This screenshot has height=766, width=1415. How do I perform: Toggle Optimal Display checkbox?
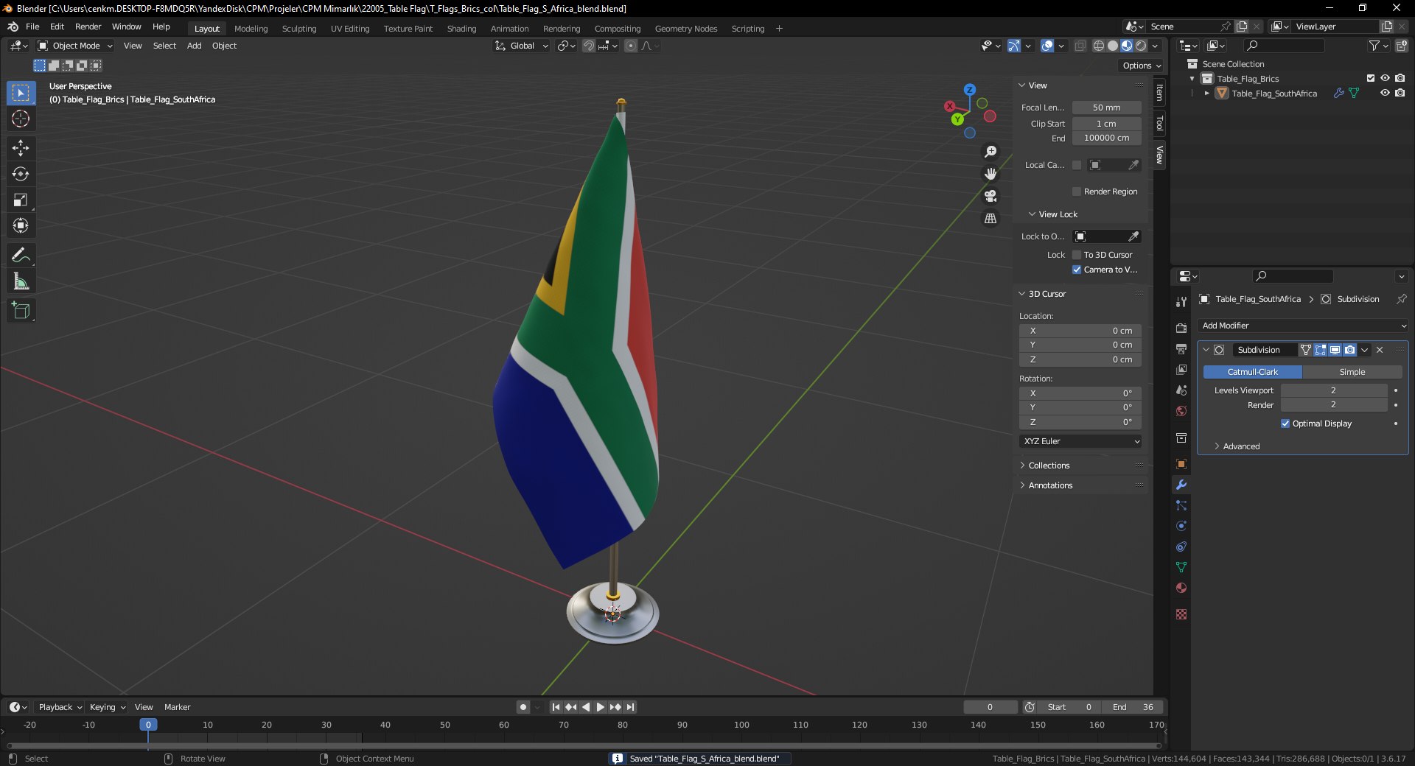[1285, 424]
